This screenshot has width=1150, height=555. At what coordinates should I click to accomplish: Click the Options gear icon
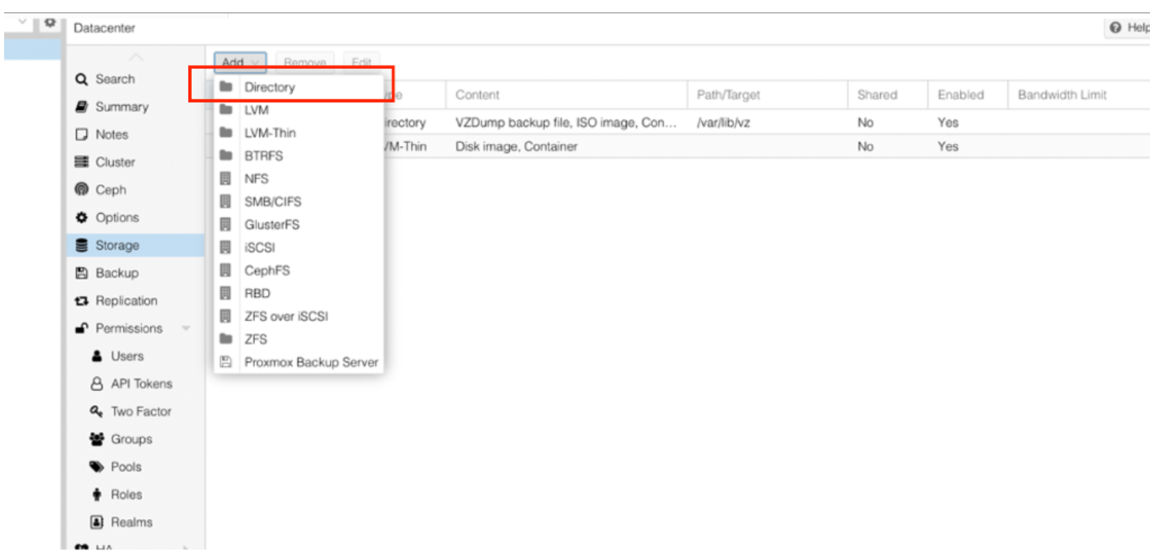coord(81,217)
